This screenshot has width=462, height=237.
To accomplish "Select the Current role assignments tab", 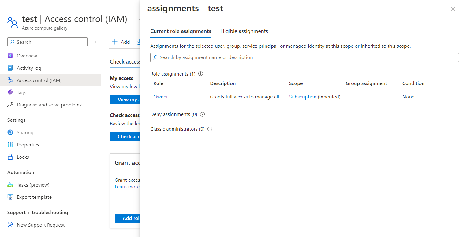I will pos(181,31).
